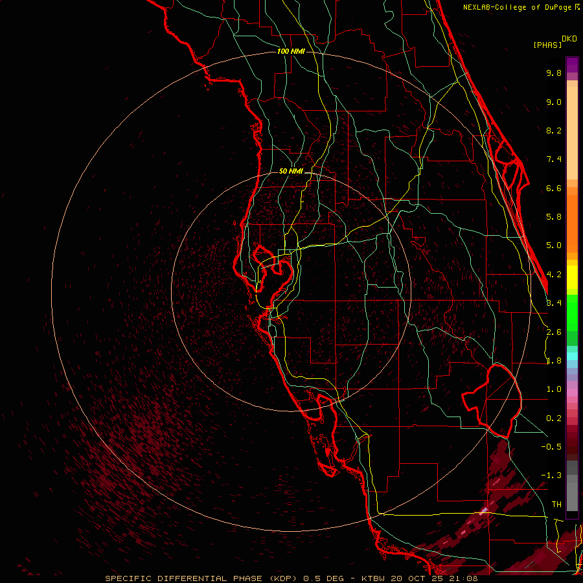The height and width of the screenshot is (583, 583).
Task: Click the pink band of the color bar
Action: point(572,393)
